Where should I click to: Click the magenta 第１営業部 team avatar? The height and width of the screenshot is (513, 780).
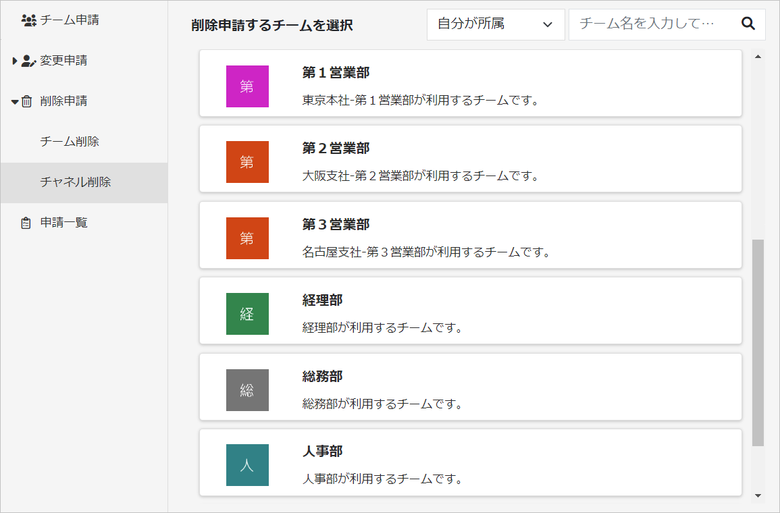tap(247, 86)
